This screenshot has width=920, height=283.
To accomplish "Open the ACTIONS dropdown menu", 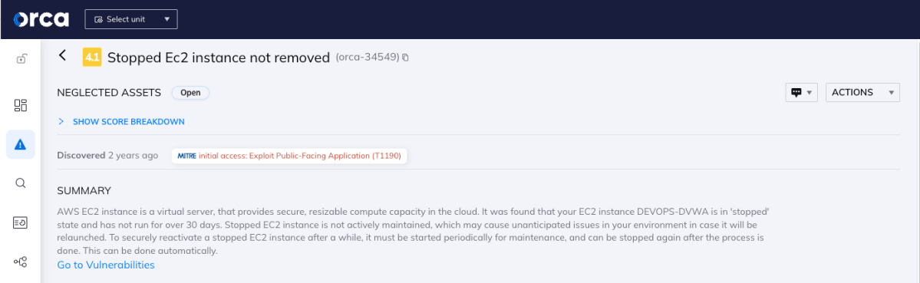I will tap(862, 93).
